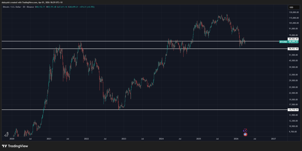Click the 13,900.00 price axis label

293,115
